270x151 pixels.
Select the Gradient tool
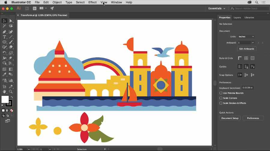pyautogui.click(x=11, y=69)
